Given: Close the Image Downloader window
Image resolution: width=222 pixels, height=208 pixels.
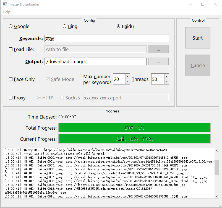Looking at the screenshot, I should coord(215,4).
